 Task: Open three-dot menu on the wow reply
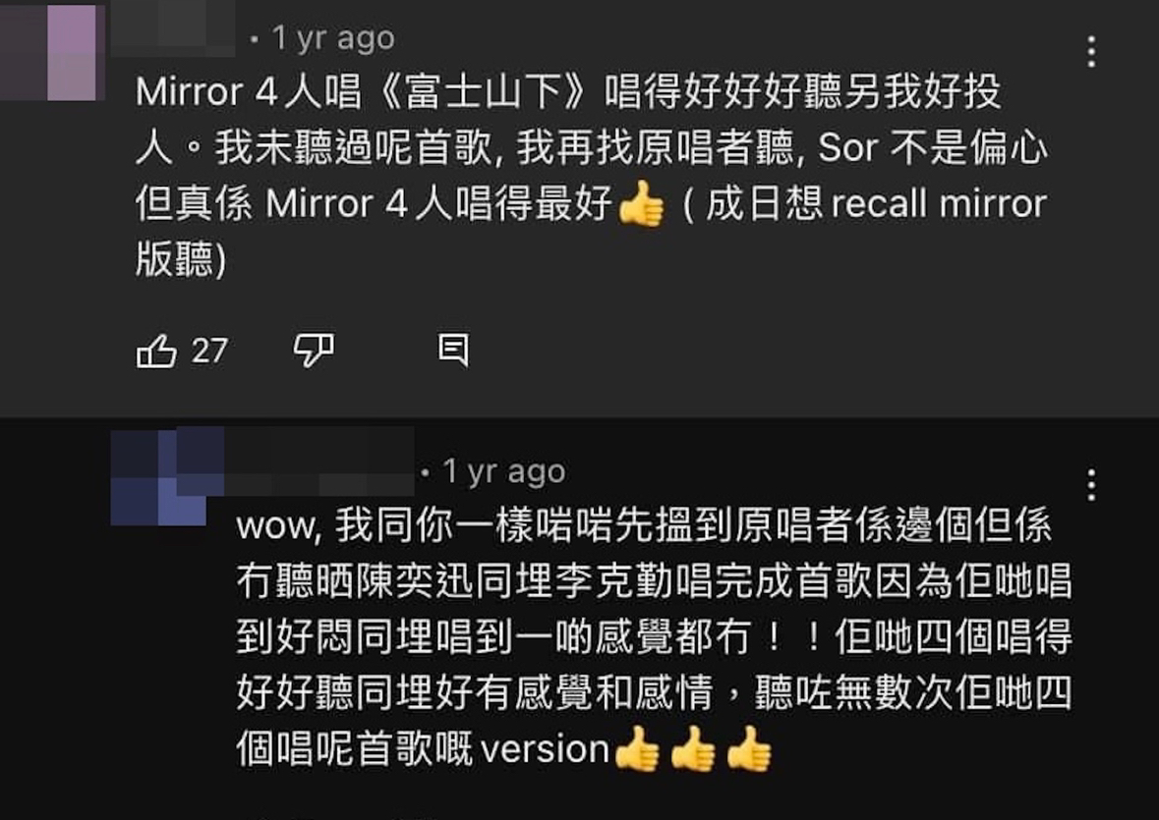(1091, 485)
